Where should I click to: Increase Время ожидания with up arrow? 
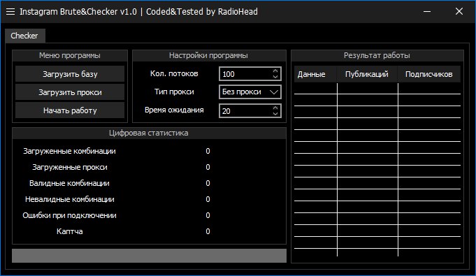275,108
